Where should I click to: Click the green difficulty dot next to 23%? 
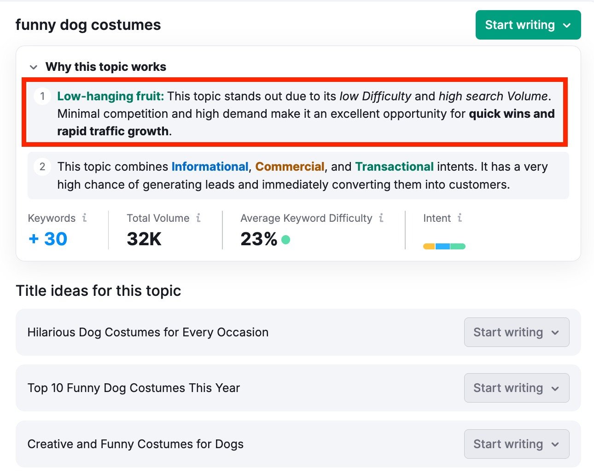(x=285, y=240)
